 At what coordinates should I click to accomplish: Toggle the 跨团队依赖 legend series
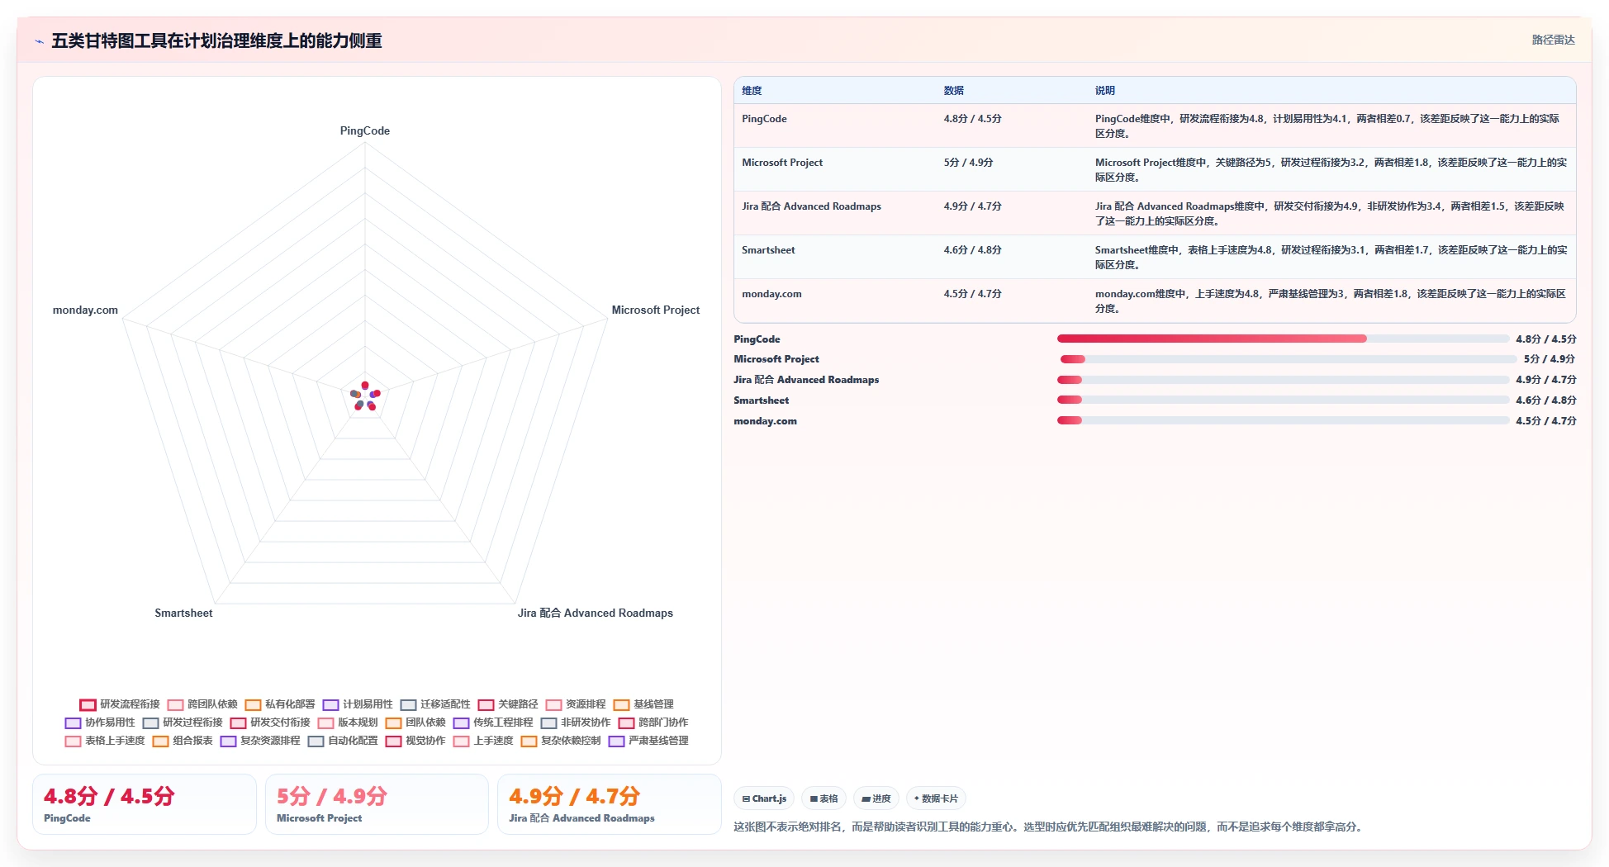(202, 704)
